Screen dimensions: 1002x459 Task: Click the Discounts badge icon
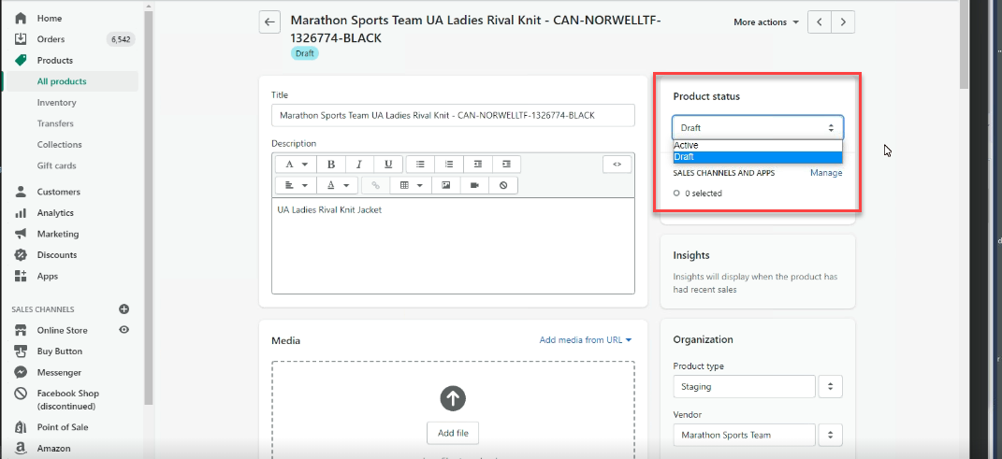click(x=21, y=254)
